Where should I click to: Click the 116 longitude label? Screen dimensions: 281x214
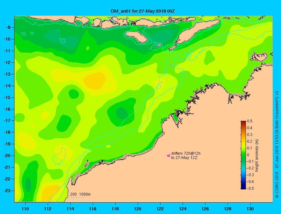(x=93, y=209)
